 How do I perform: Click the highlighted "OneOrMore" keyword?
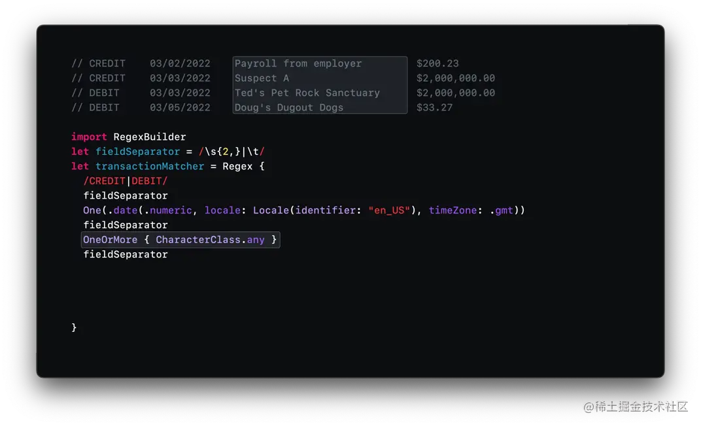110,240
